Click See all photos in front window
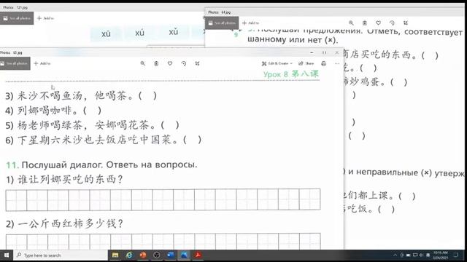The width and height of the screenshot is (467, 262). pyautogui.click(x=15, y=63)
